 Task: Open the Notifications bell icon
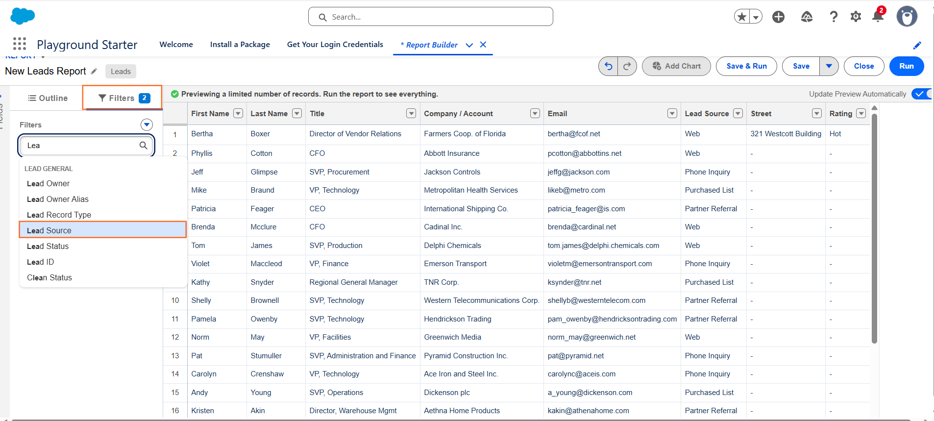pos(878,17)
